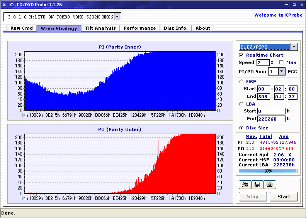Maximize the KProbe window
Screen dimensions: 306x218
coord(294,5)
